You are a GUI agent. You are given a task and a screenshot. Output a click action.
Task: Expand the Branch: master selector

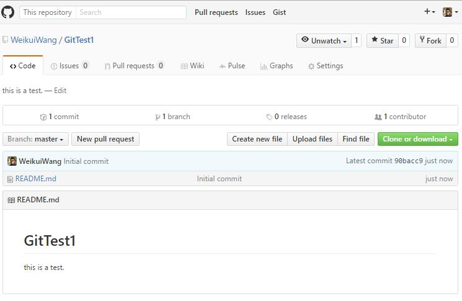pos(36,139)
